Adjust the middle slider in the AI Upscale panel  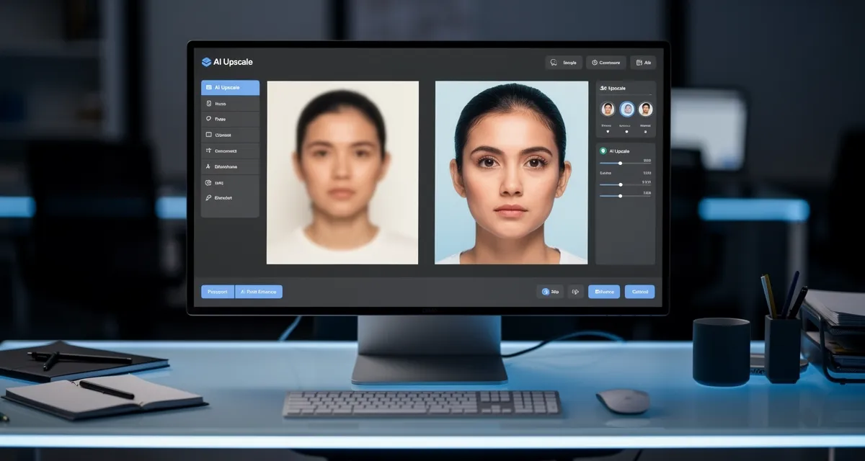tap(625, 184)
